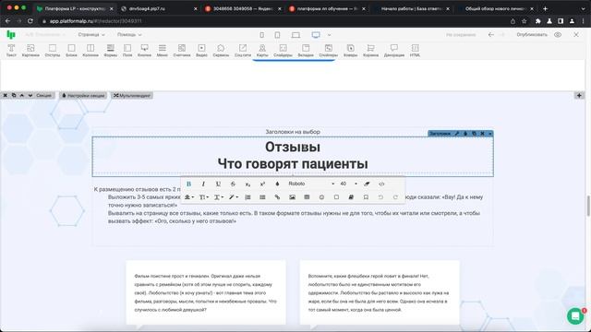Switch to tablet preview mode

(x=277, y=35)
